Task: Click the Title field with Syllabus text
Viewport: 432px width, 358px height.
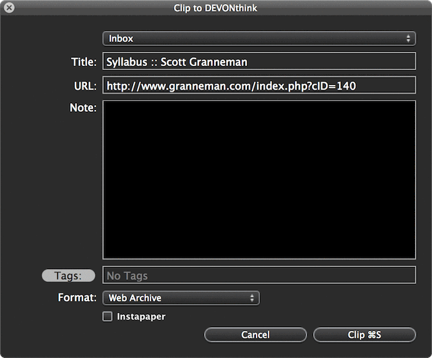Action: pos(259,61)
